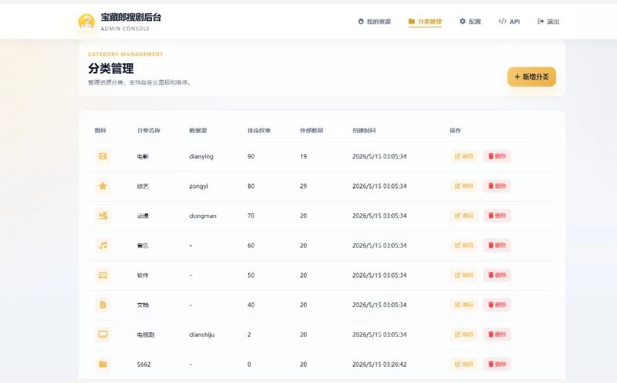Click the 2026/5/15 03:26:42 timestamp
617x383 pixels.
coord(379,364)
